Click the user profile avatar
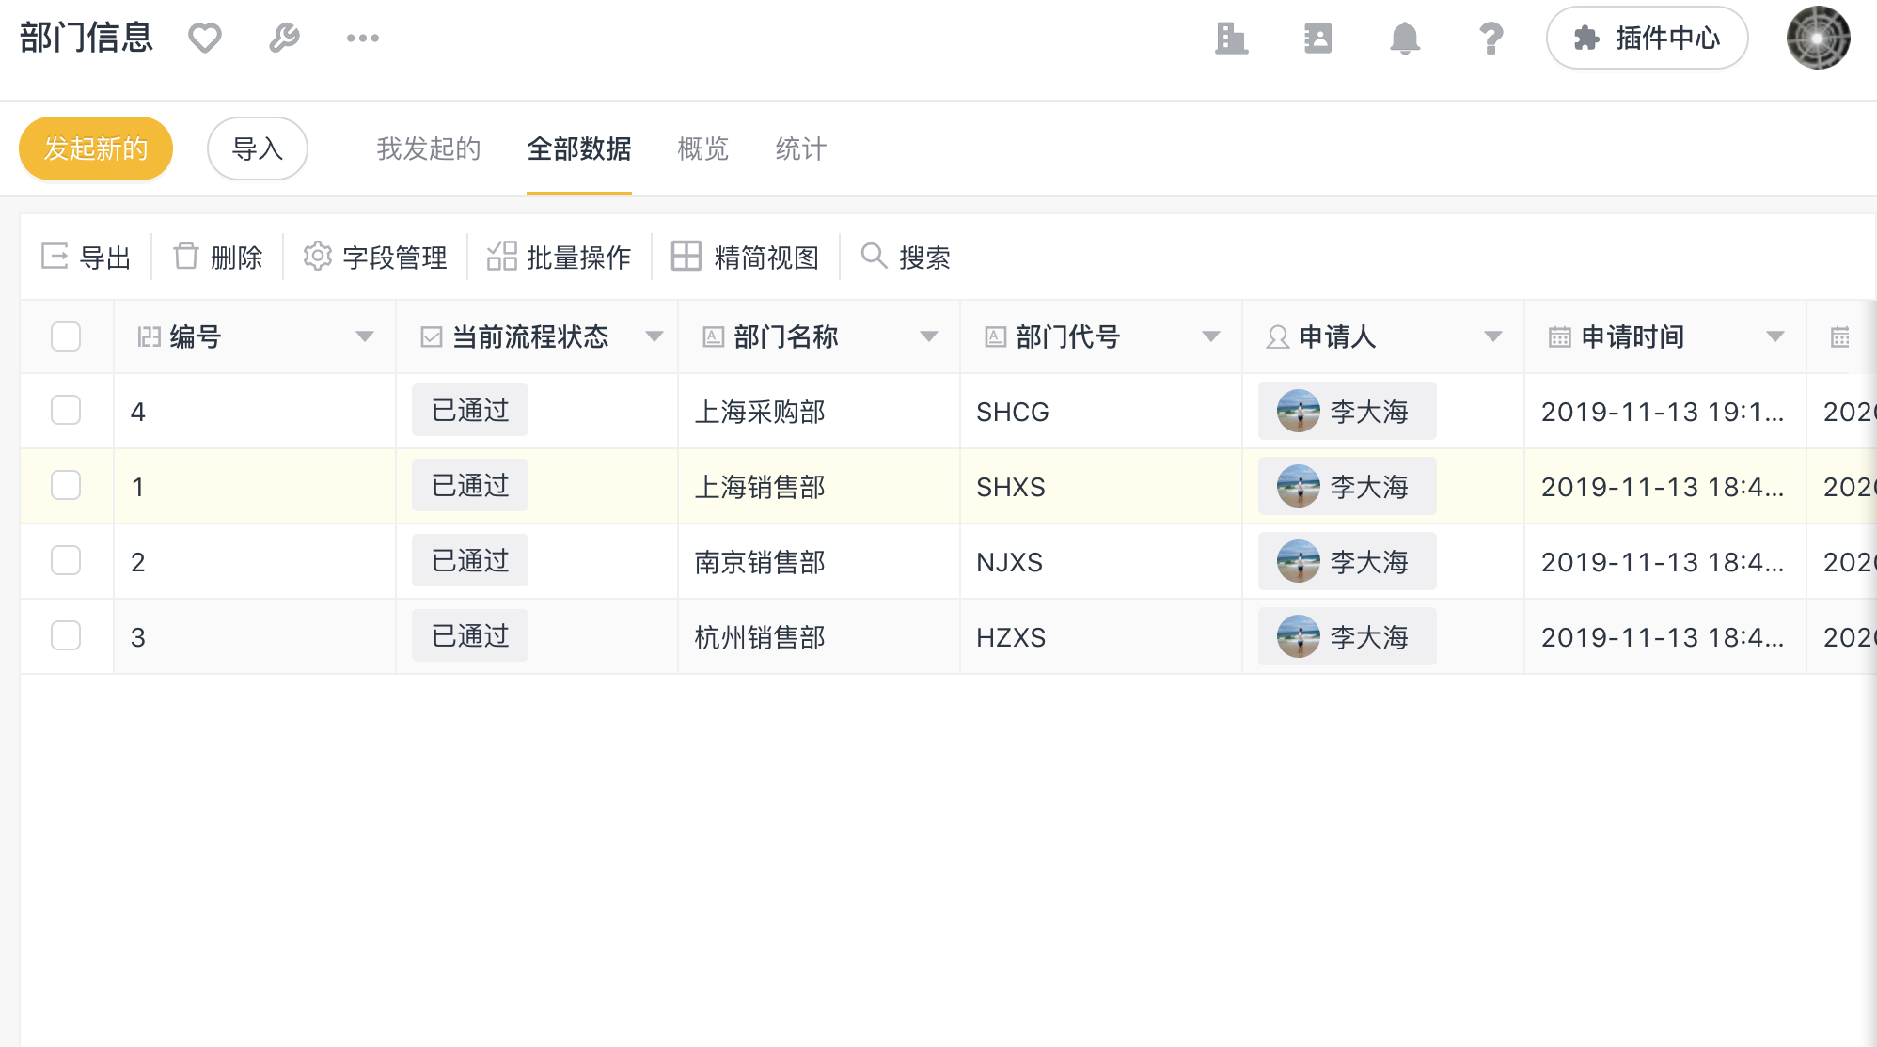 (x=1818, y=38)
